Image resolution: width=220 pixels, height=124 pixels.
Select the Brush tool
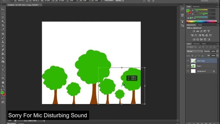(3, 38)
